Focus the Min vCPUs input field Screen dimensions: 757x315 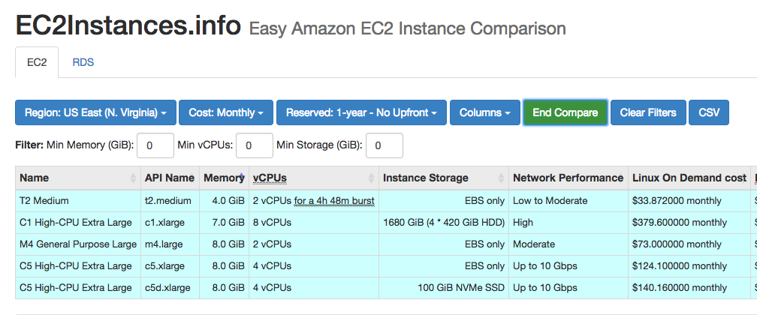tap(255, 145)
